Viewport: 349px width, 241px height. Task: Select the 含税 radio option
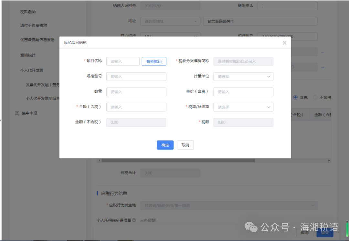point(295,97)
